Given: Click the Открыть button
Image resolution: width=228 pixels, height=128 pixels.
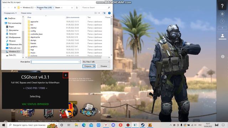Looking at the screenshot, I should tap(88, 66).
